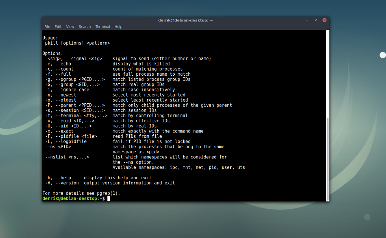This screenshot has height=238, width=386.
Task: Click the green derrik@debian-desktop prompt text
Action: pos(69,198)
